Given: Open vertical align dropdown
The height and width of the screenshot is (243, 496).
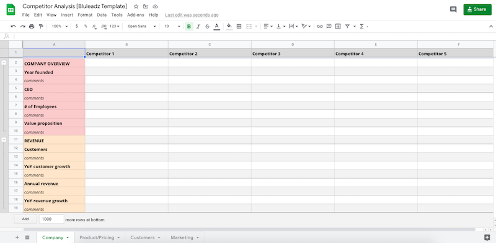Looking at the screenshot, I should click(281, 27).
